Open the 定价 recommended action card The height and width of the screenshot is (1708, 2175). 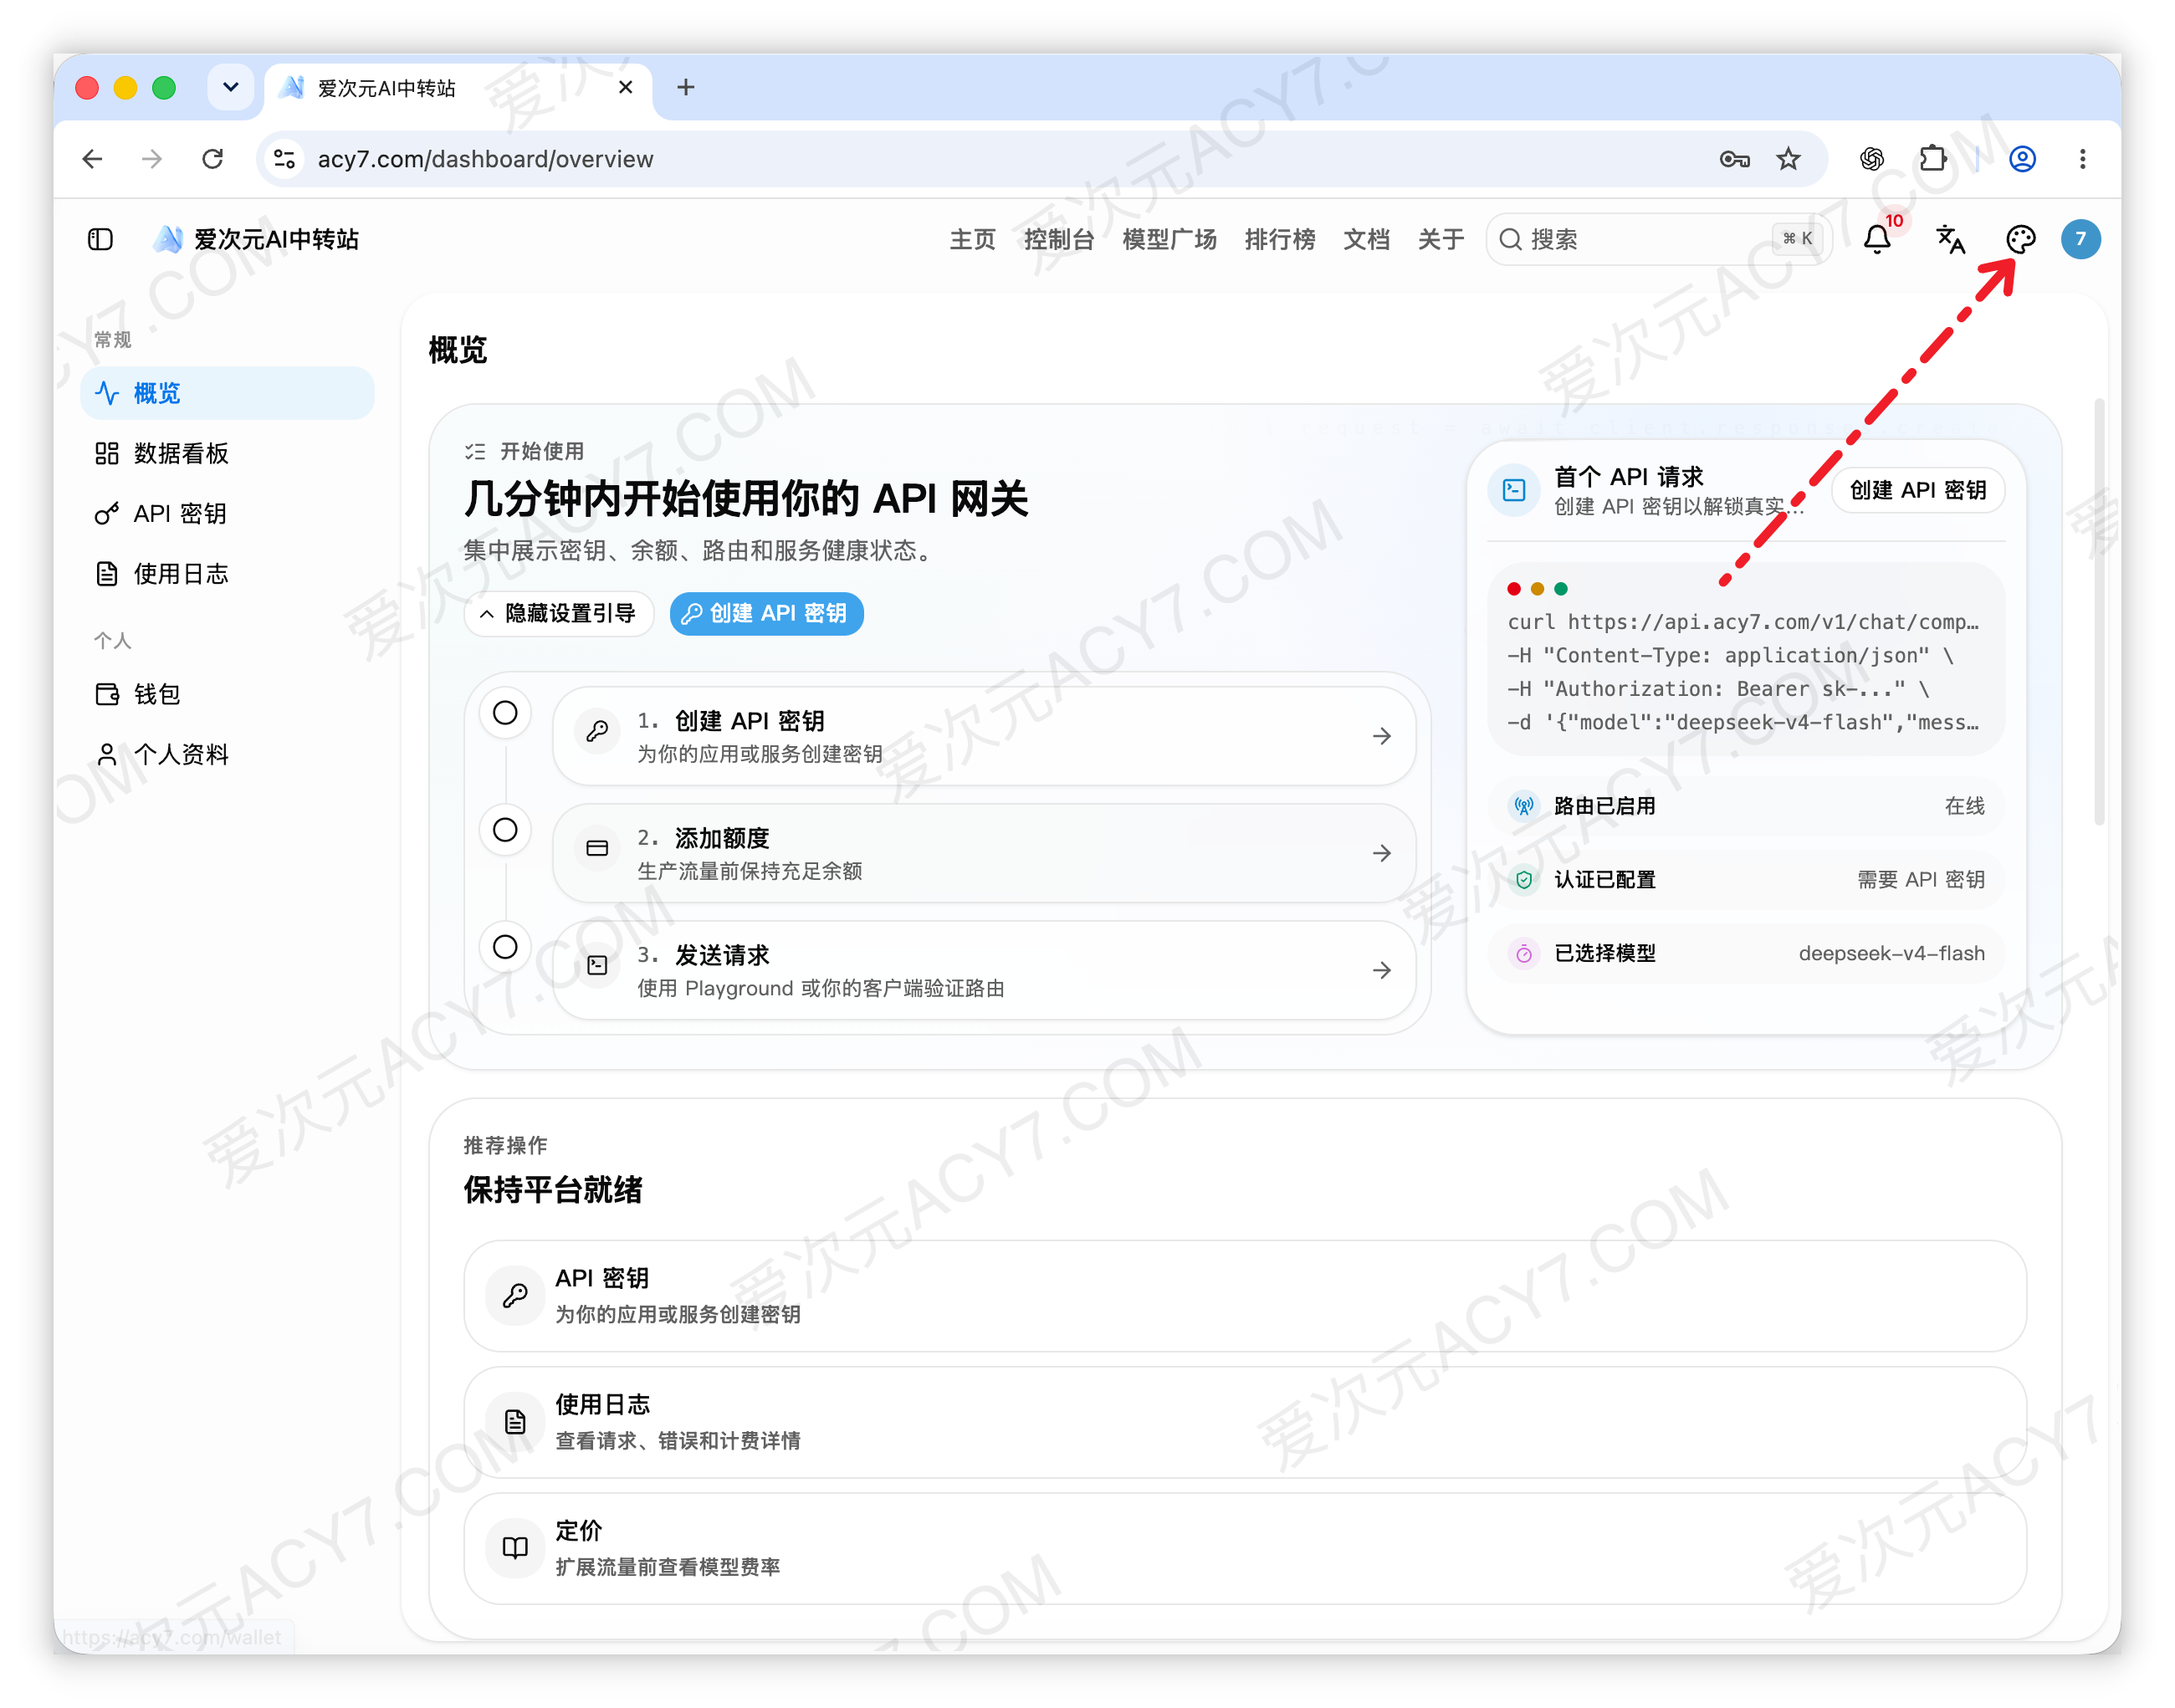(1245, 1549)
